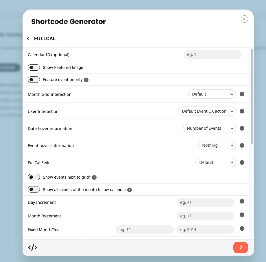This screenshot has height=262, width=266.
Task: Click info icon for FullCal Style
Action: (242, 162)
